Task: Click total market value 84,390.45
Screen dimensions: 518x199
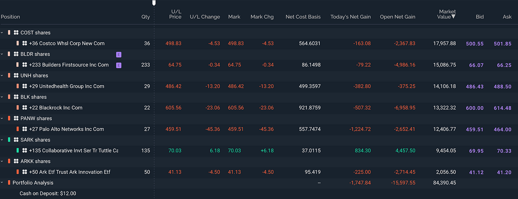Action: 445,183
